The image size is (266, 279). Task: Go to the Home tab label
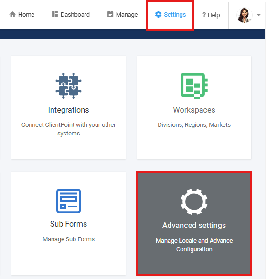(x=26, y=15)
